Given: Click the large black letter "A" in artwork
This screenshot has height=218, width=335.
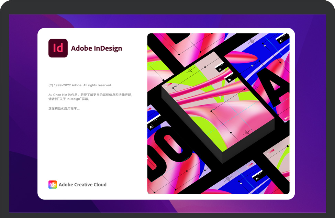Looking at the screenshot, I should coord(273,86).
